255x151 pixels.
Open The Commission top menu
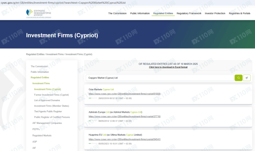tap(117, 13)
